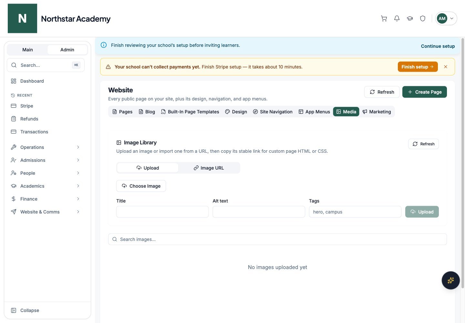Open the Marketing tab
The image size is (465, 323).
tap(377, 112)
